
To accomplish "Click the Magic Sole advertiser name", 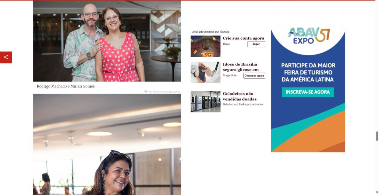I will coord(230,75).
